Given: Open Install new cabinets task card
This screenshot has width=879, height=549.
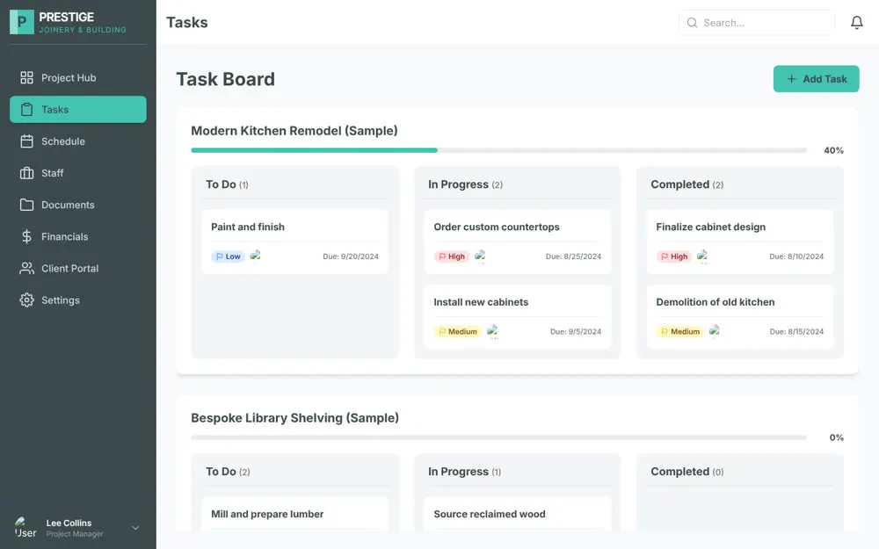Looking at the screenshot, I should [518, 316].
